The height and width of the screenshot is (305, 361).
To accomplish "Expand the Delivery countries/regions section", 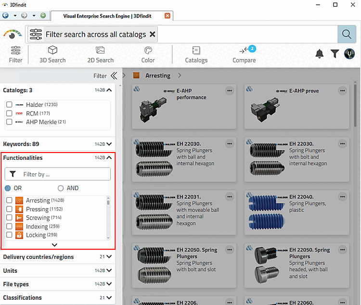I will tap(109, 257).
